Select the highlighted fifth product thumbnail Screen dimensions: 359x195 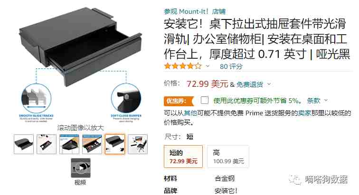pos(115,144)
